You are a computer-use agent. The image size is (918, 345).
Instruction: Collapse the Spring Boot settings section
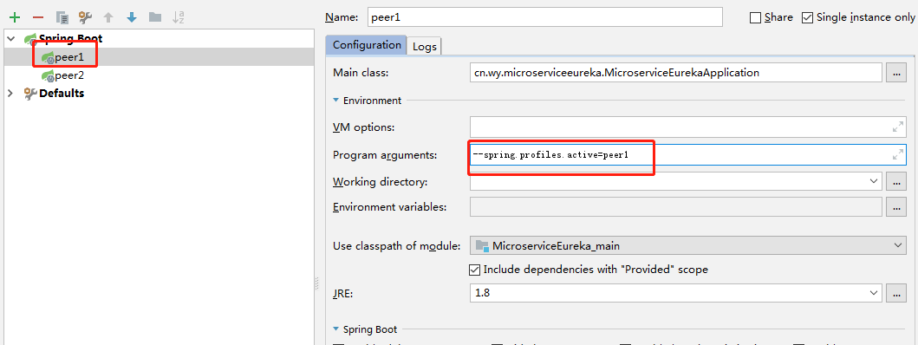[x=335, y=329]
